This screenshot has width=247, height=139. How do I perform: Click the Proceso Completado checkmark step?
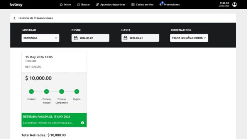62,92
